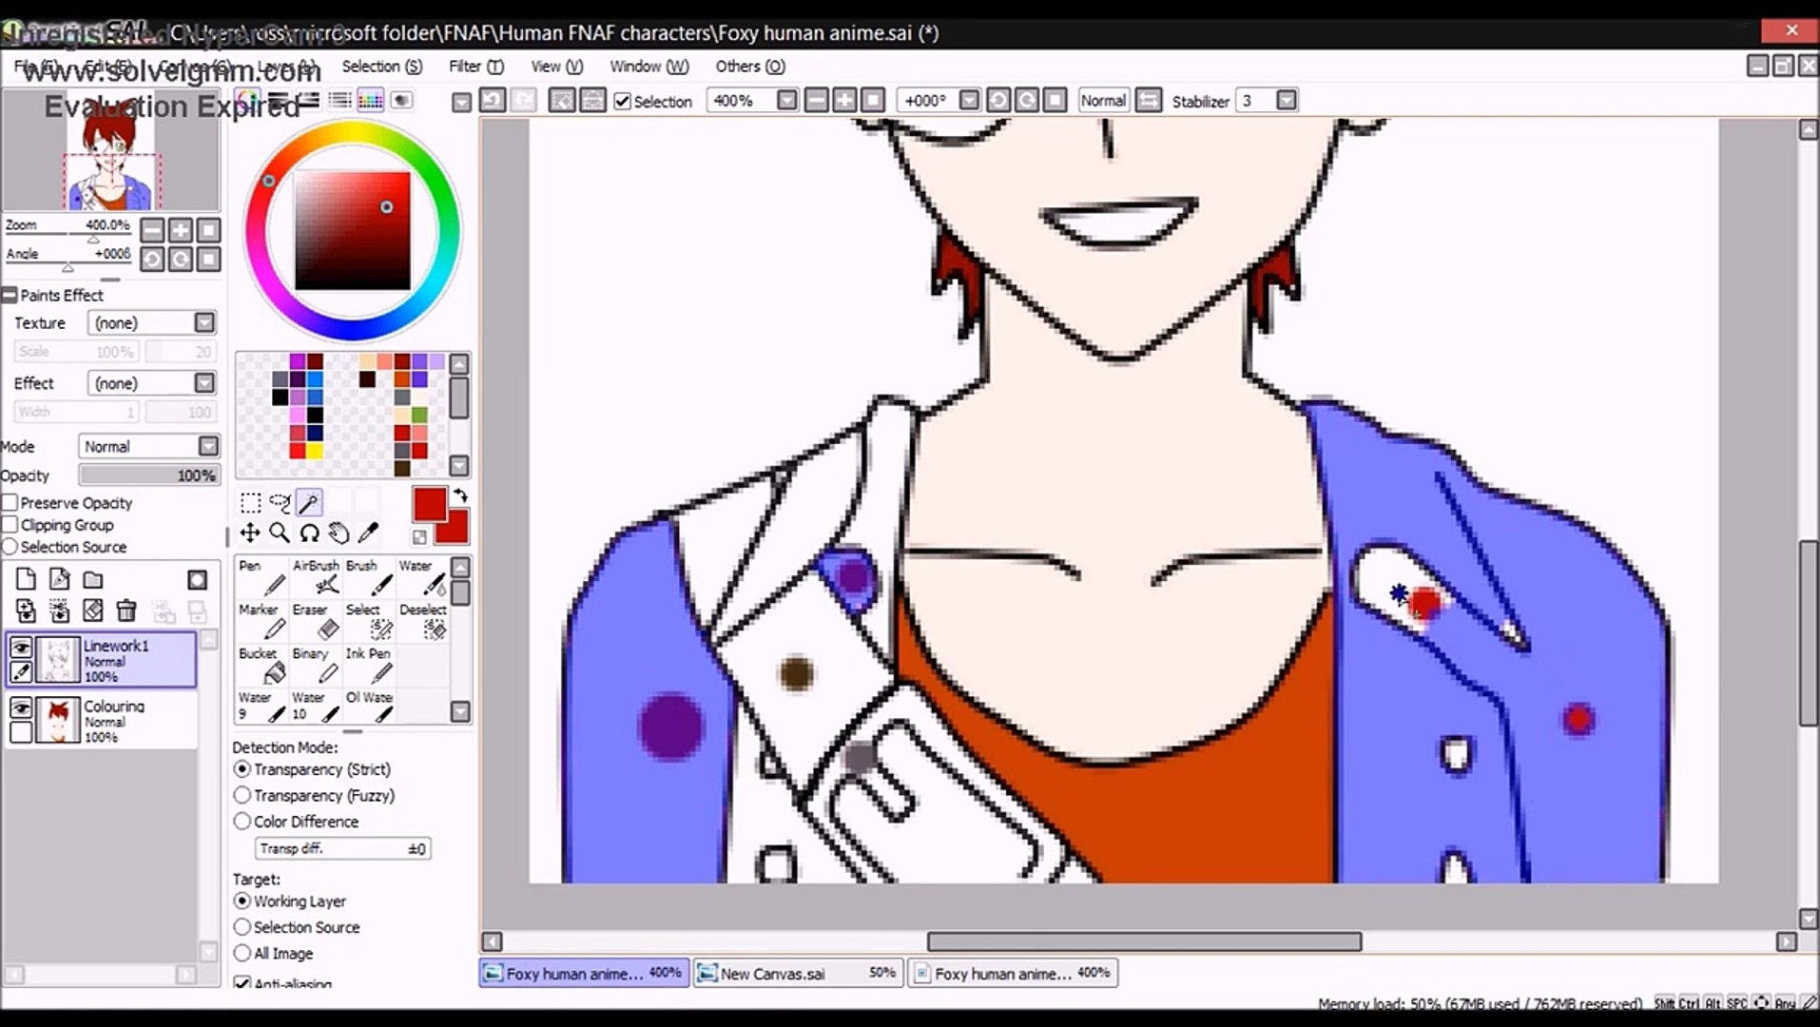The height and width of the screenshot is (1027, 1820).
Task: Choose the Brush tool
Action: click(x=369, y=577)
